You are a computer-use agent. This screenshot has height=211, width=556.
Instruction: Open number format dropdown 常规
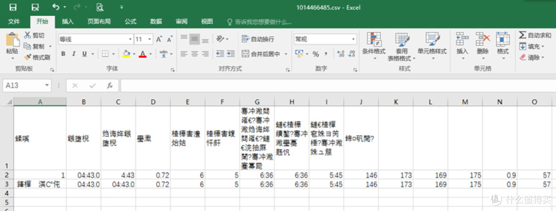point(353,39)
